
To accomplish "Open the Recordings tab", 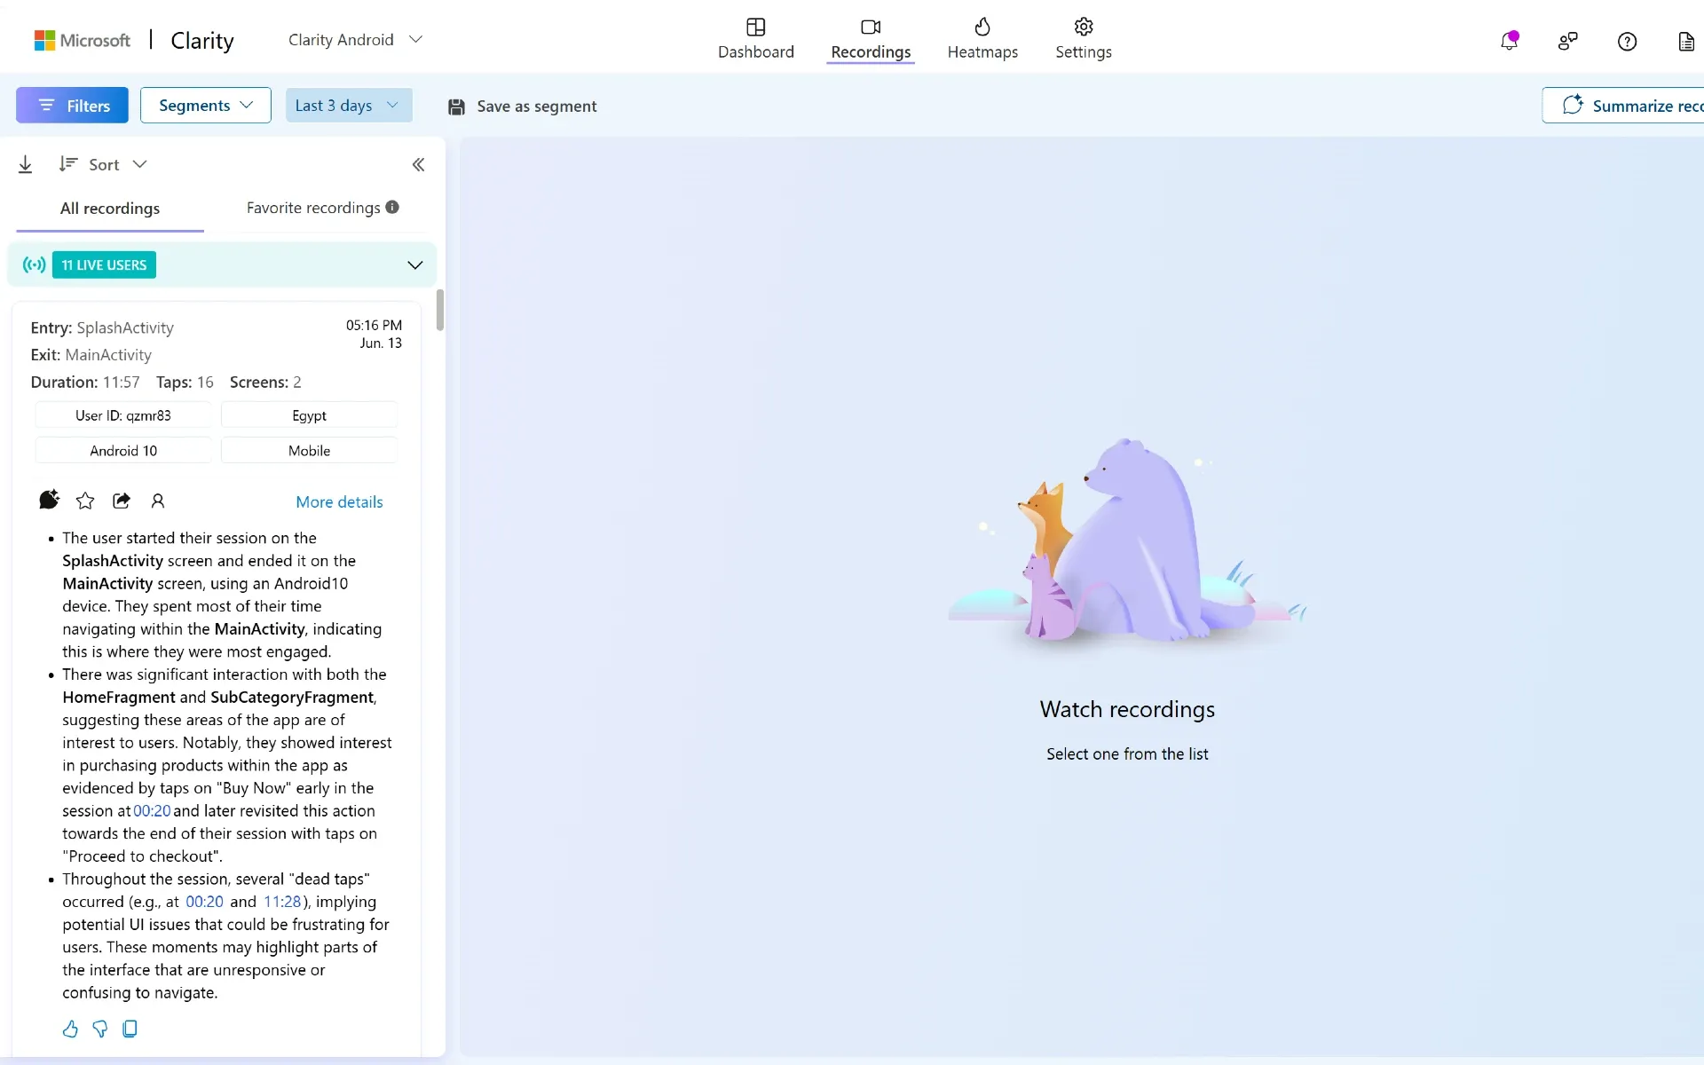I will click(871, 39).
